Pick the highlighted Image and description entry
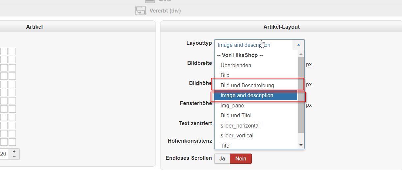This screenshot has height=171, width=402. tap(247, 96)
